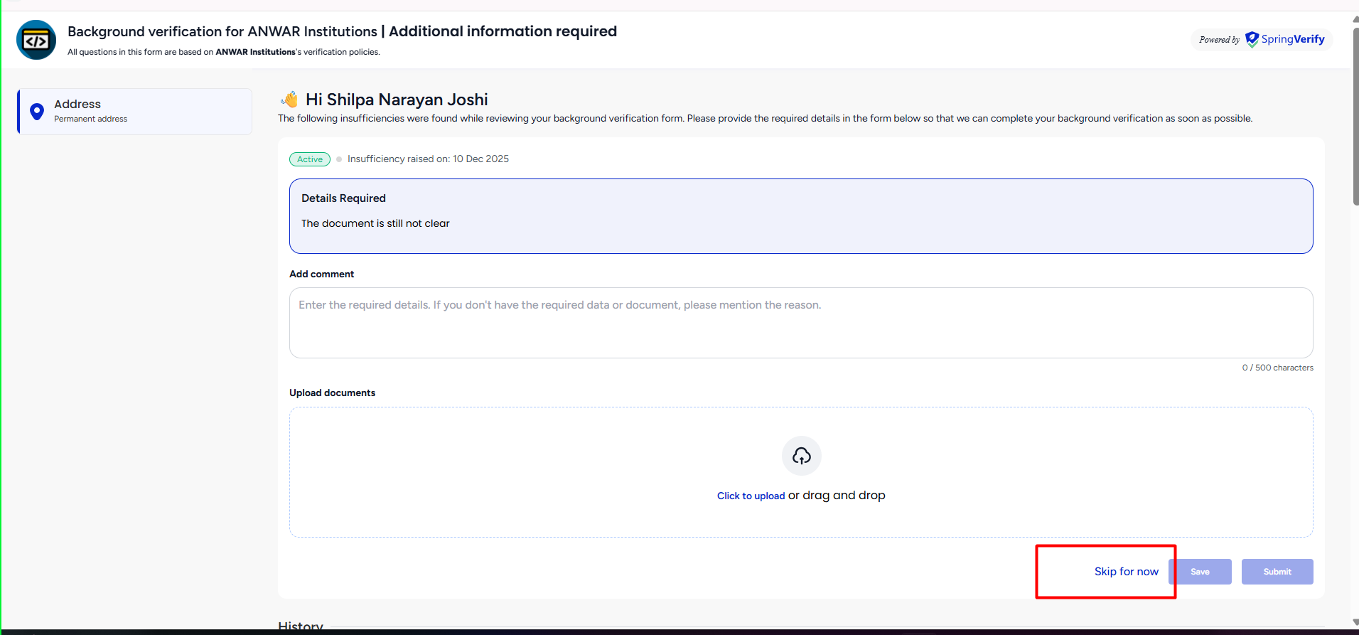Image resolution: width=1359 pixels, height=635 pixels.
Task: Focus the Add comment text area
Action: tap(800, 323)
